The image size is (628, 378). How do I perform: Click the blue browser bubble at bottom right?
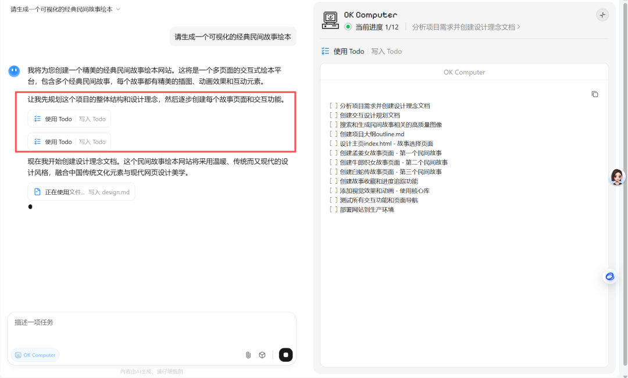[609, 276]
